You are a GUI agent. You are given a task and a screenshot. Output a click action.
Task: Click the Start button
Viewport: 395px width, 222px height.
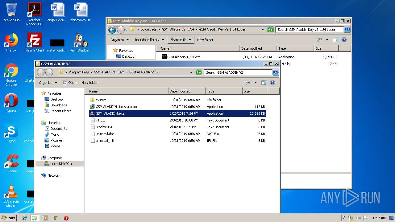click(9, 218)
